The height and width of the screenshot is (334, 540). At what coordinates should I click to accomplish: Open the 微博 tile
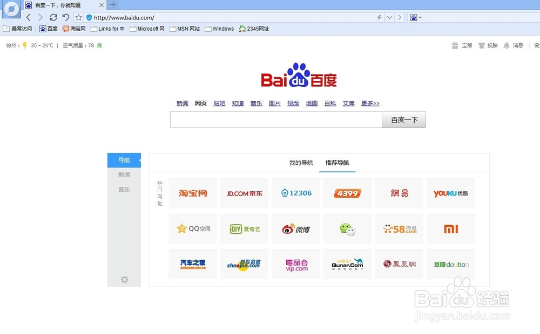296,229
